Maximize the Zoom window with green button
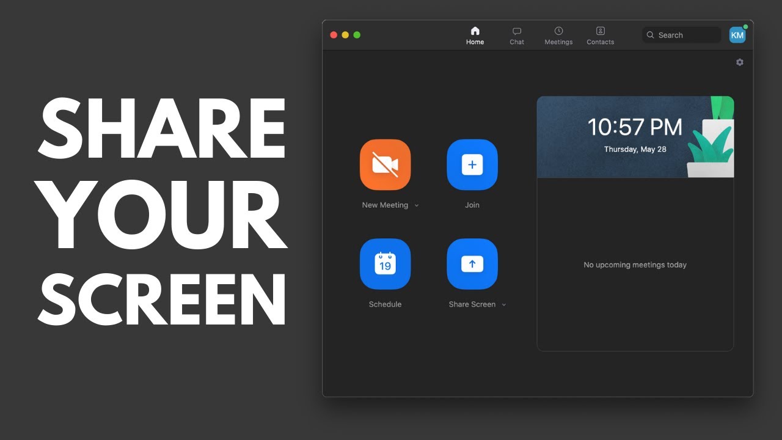The image size is (782, 440). [x=357, y=35]
